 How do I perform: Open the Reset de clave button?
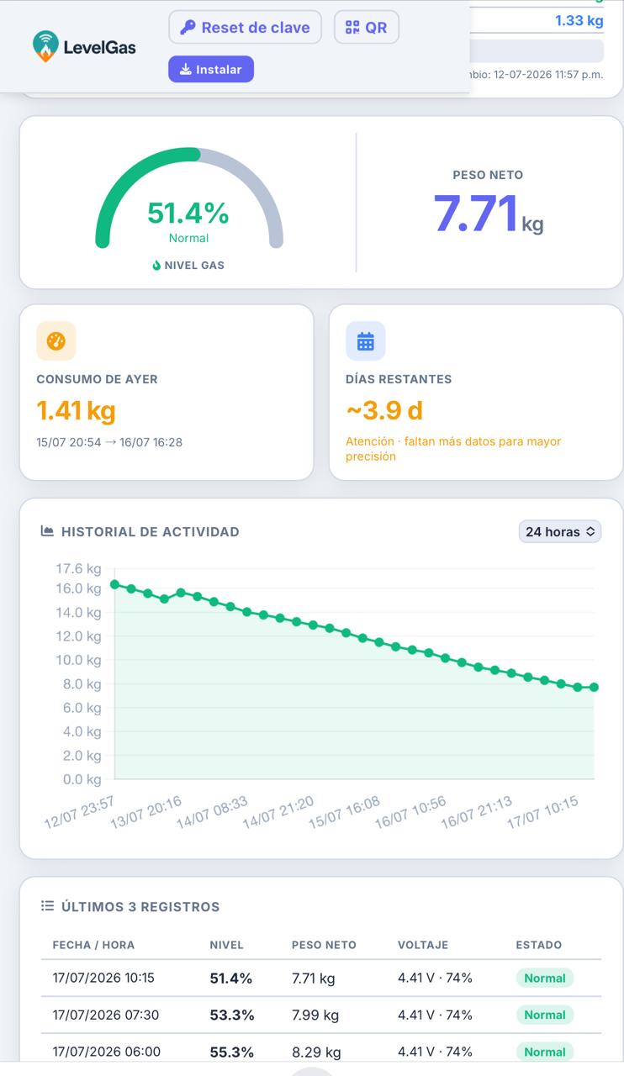tap(245, 28)
